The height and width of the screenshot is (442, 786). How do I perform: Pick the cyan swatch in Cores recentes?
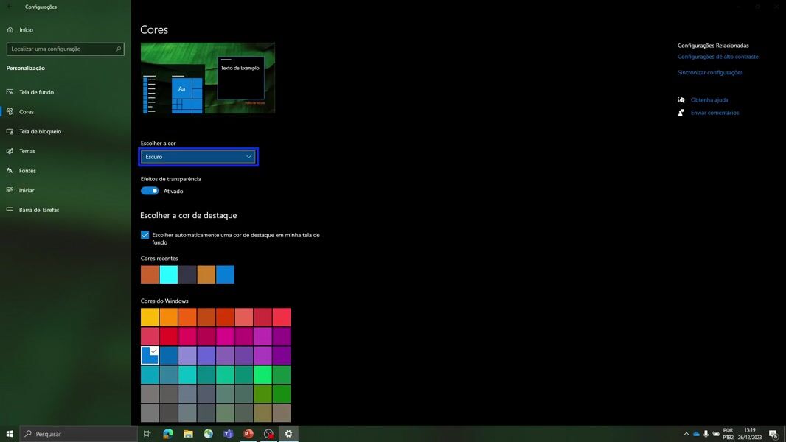[x=169, y=275]
